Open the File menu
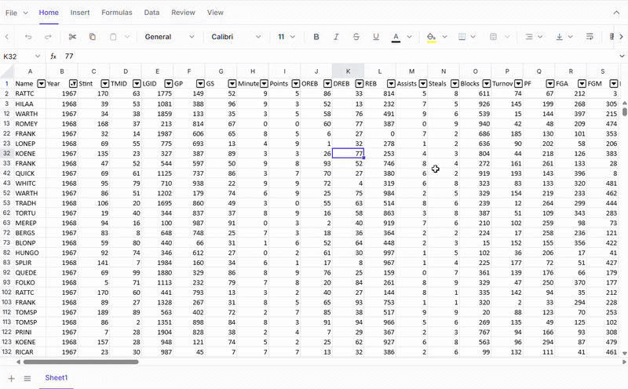 tap(16, 13)
